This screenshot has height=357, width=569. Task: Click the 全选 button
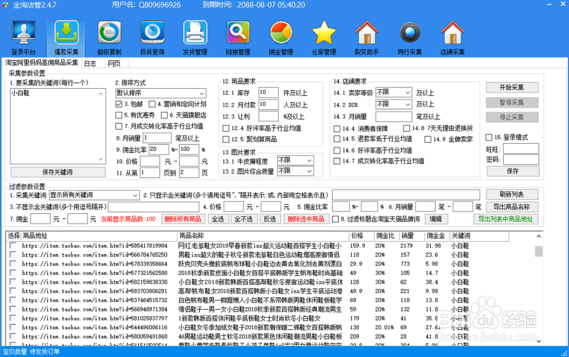218,219
